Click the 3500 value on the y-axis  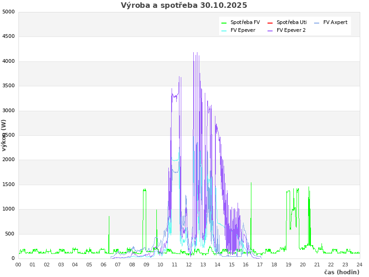(8, 86)
